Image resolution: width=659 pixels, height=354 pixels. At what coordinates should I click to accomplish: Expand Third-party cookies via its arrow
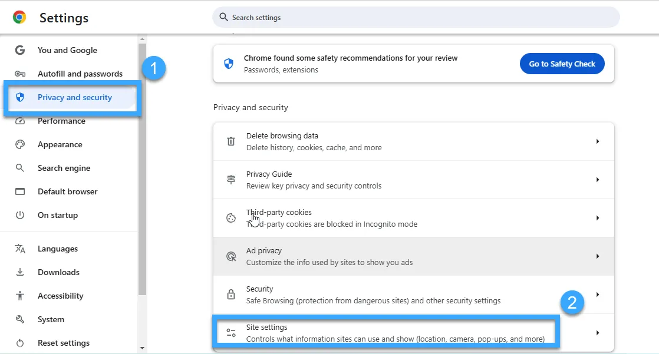(x=597, y=218)
